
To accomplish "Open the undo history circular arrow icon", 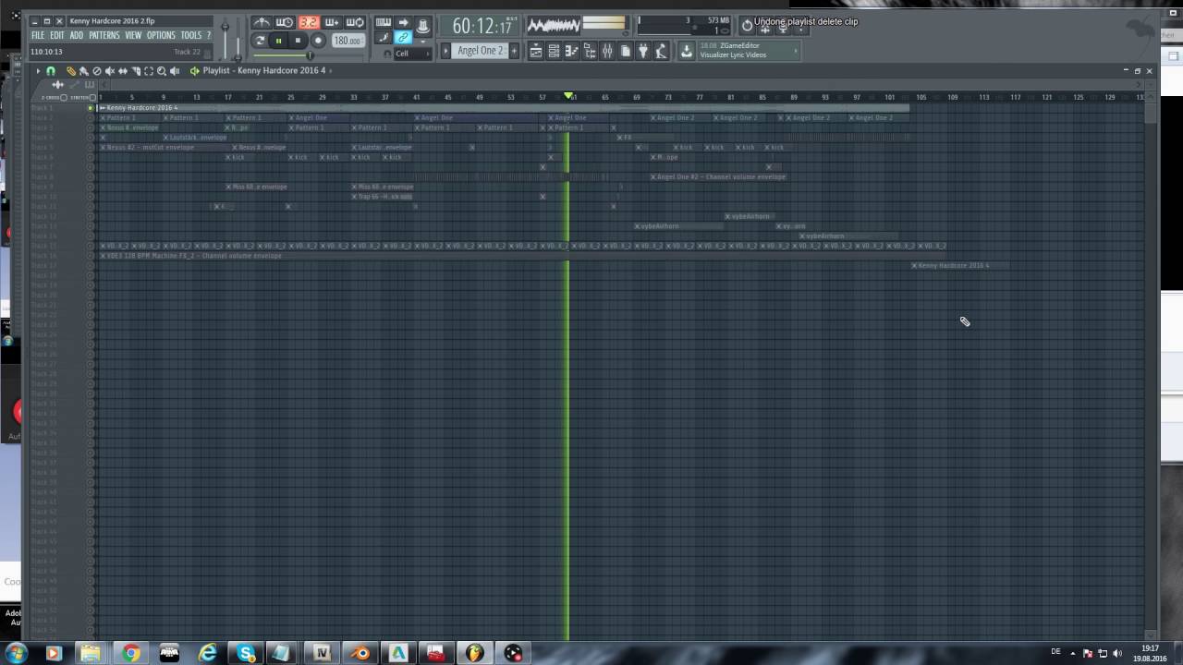I will [747, 25].
